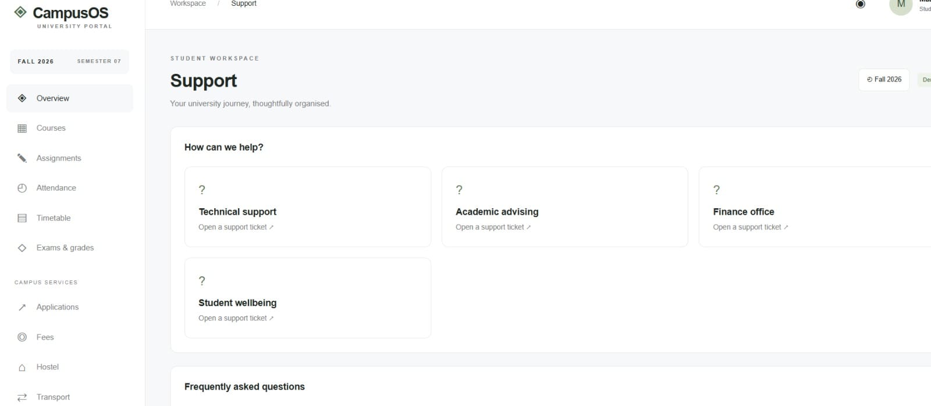Click the Courses grid icon
The width and height of the screenshot is (931, 406).
click(22, 128)
